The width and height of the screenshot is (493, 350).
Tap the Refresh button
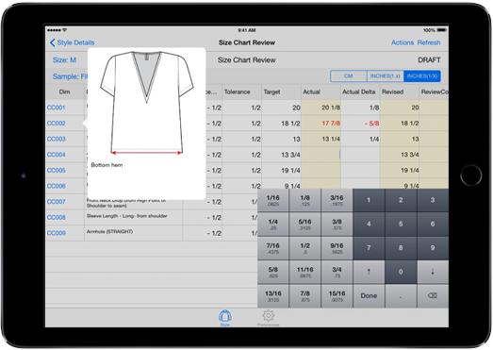pyautogui.click(x=429, y=42)
